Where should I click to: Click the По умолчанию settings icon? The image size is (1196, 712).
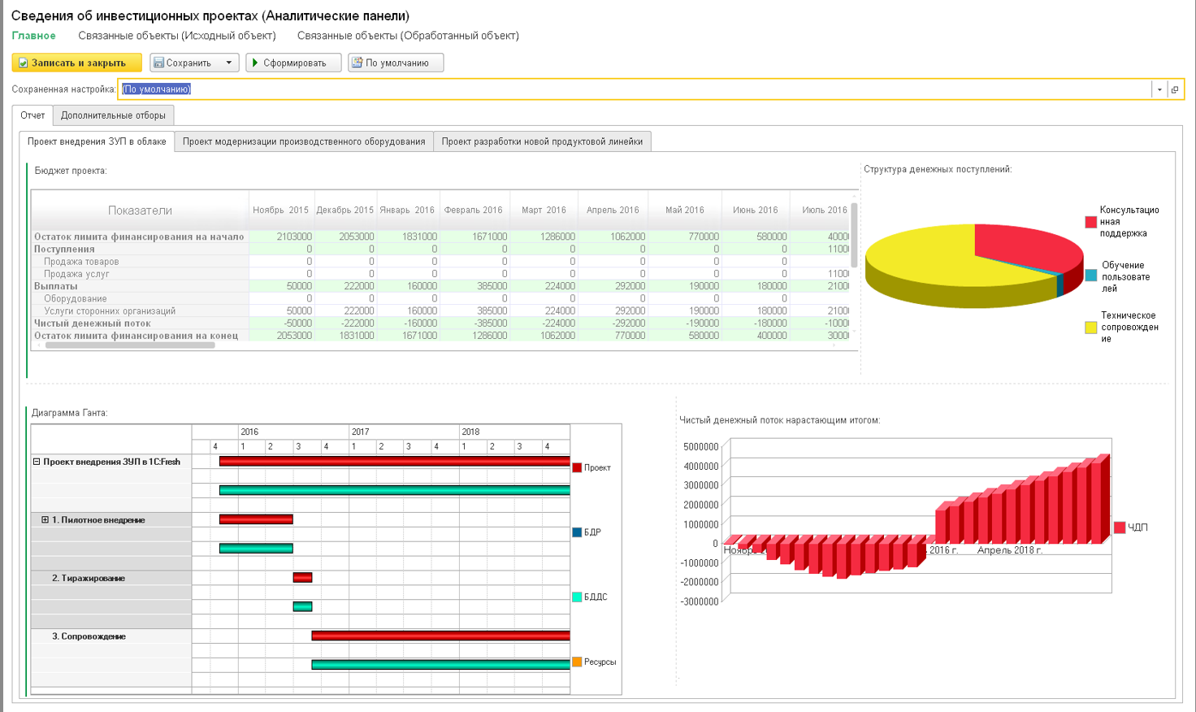click(357, 63)
